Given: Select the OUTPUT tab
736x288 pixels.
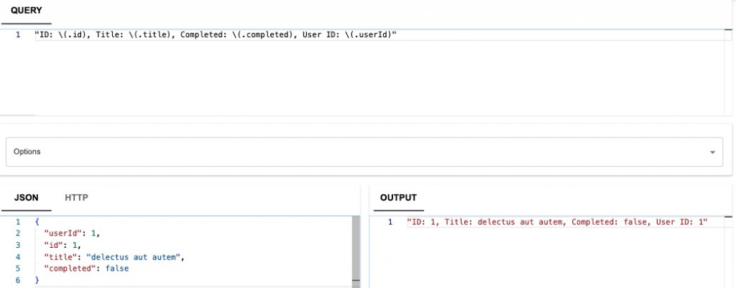Looking at the screenshot, I should pyautogui.click(x=398, y=197).
